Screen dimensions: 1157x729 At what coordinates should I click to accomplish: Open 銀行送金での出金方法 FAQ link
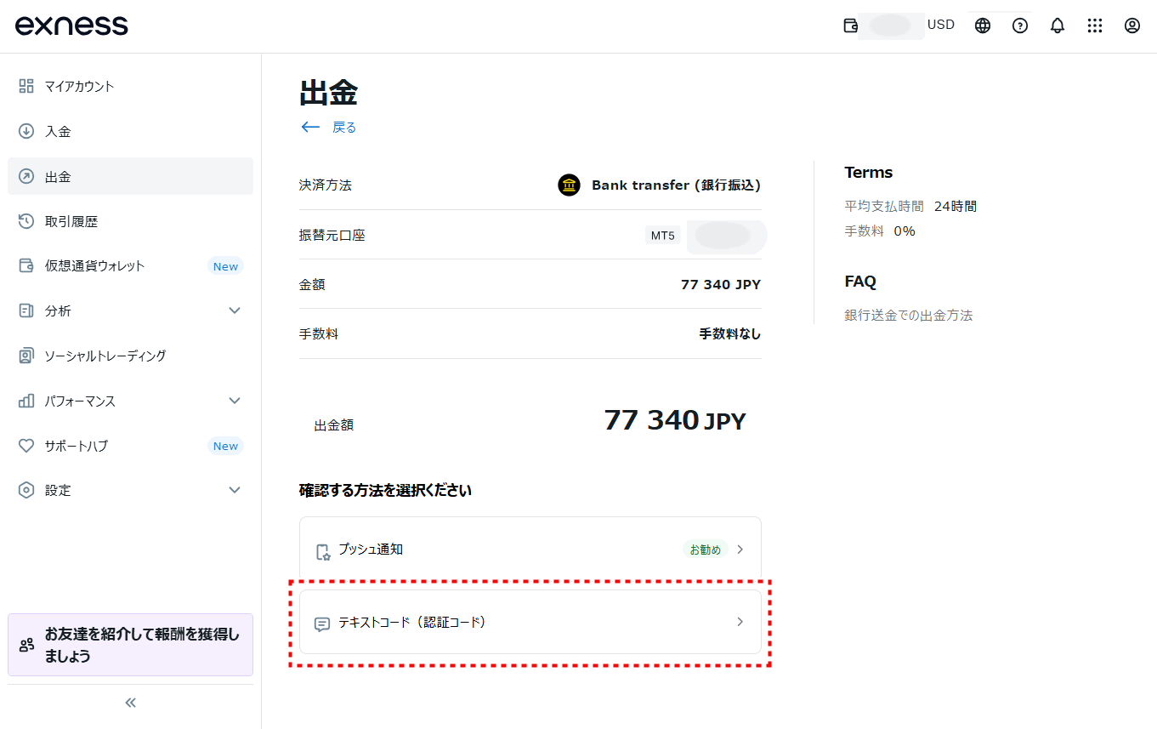pyautogui.click(x=908, y=316)
